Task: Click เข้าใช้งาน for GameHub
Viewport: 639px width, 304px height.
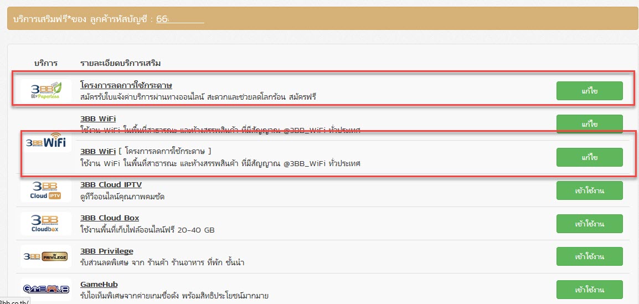Action: [x=590, y=290]
